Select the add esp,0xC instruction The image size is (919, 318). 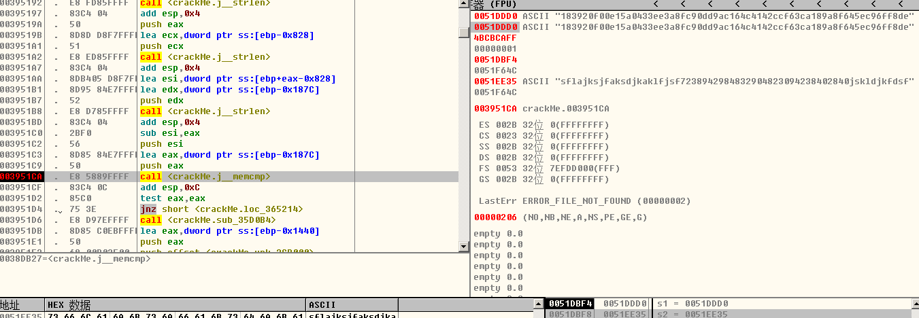(169, 188)
